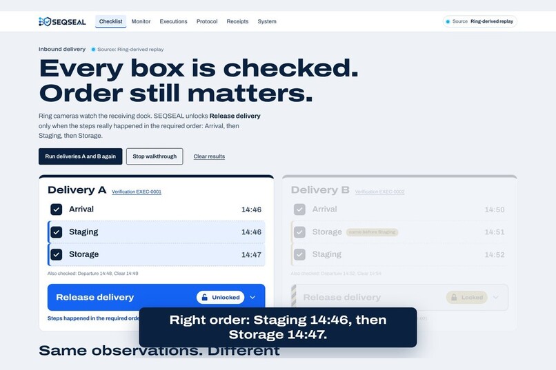Expand Delivery B release details chevron
Screen dimensions: 556x370
coord(496,298)
